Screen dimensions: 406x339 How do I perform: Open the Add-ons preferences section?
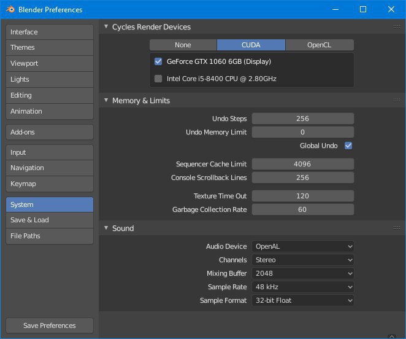(50, 132)
